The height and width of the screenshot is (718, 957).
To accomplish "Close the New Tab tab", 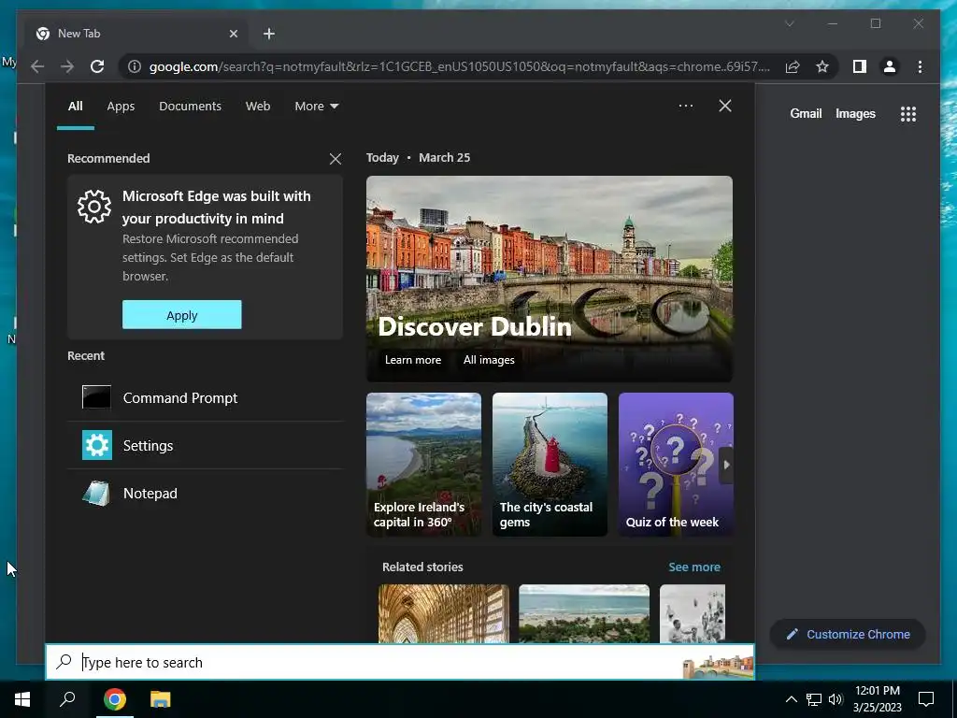I will click(x=233, y=34).
